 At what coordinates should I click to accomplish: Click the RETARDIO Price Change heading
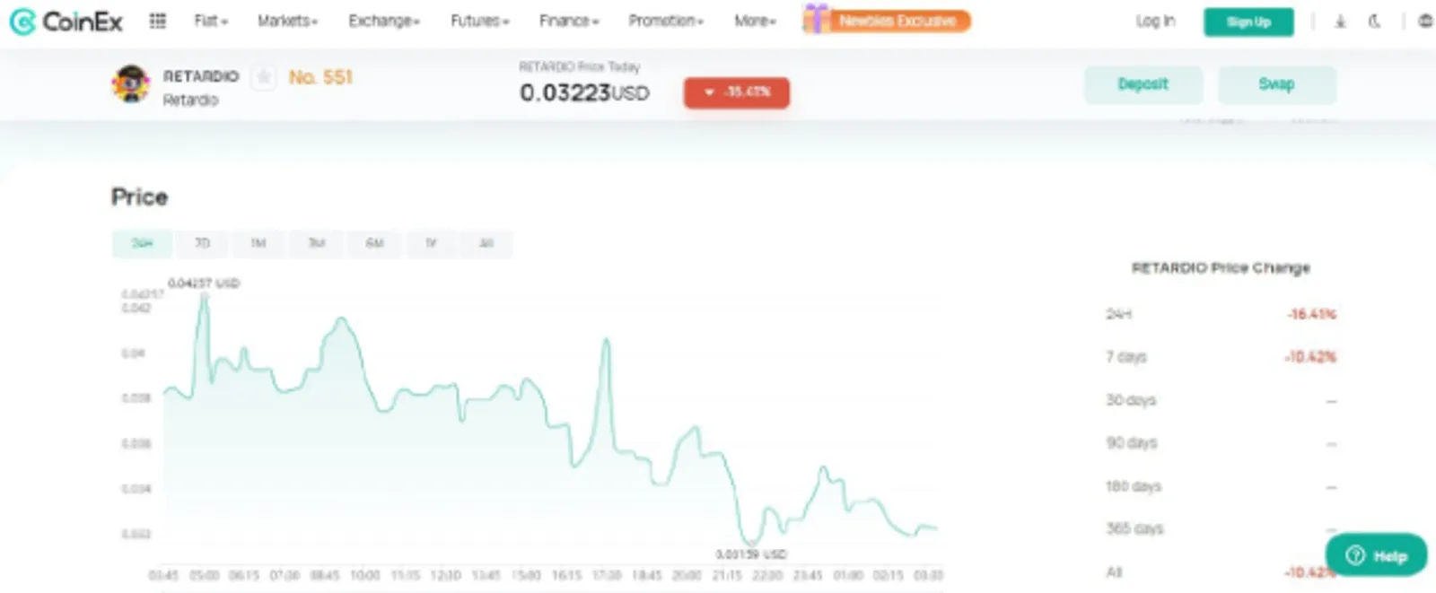point(1221,268)
